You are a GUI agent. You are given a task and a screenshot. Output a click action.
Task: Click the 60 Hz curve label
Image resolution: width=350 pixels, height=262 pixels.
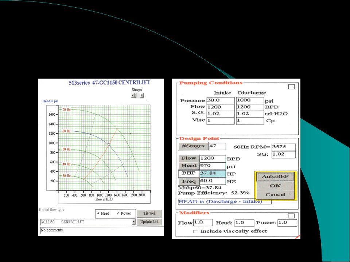[66, 131]
